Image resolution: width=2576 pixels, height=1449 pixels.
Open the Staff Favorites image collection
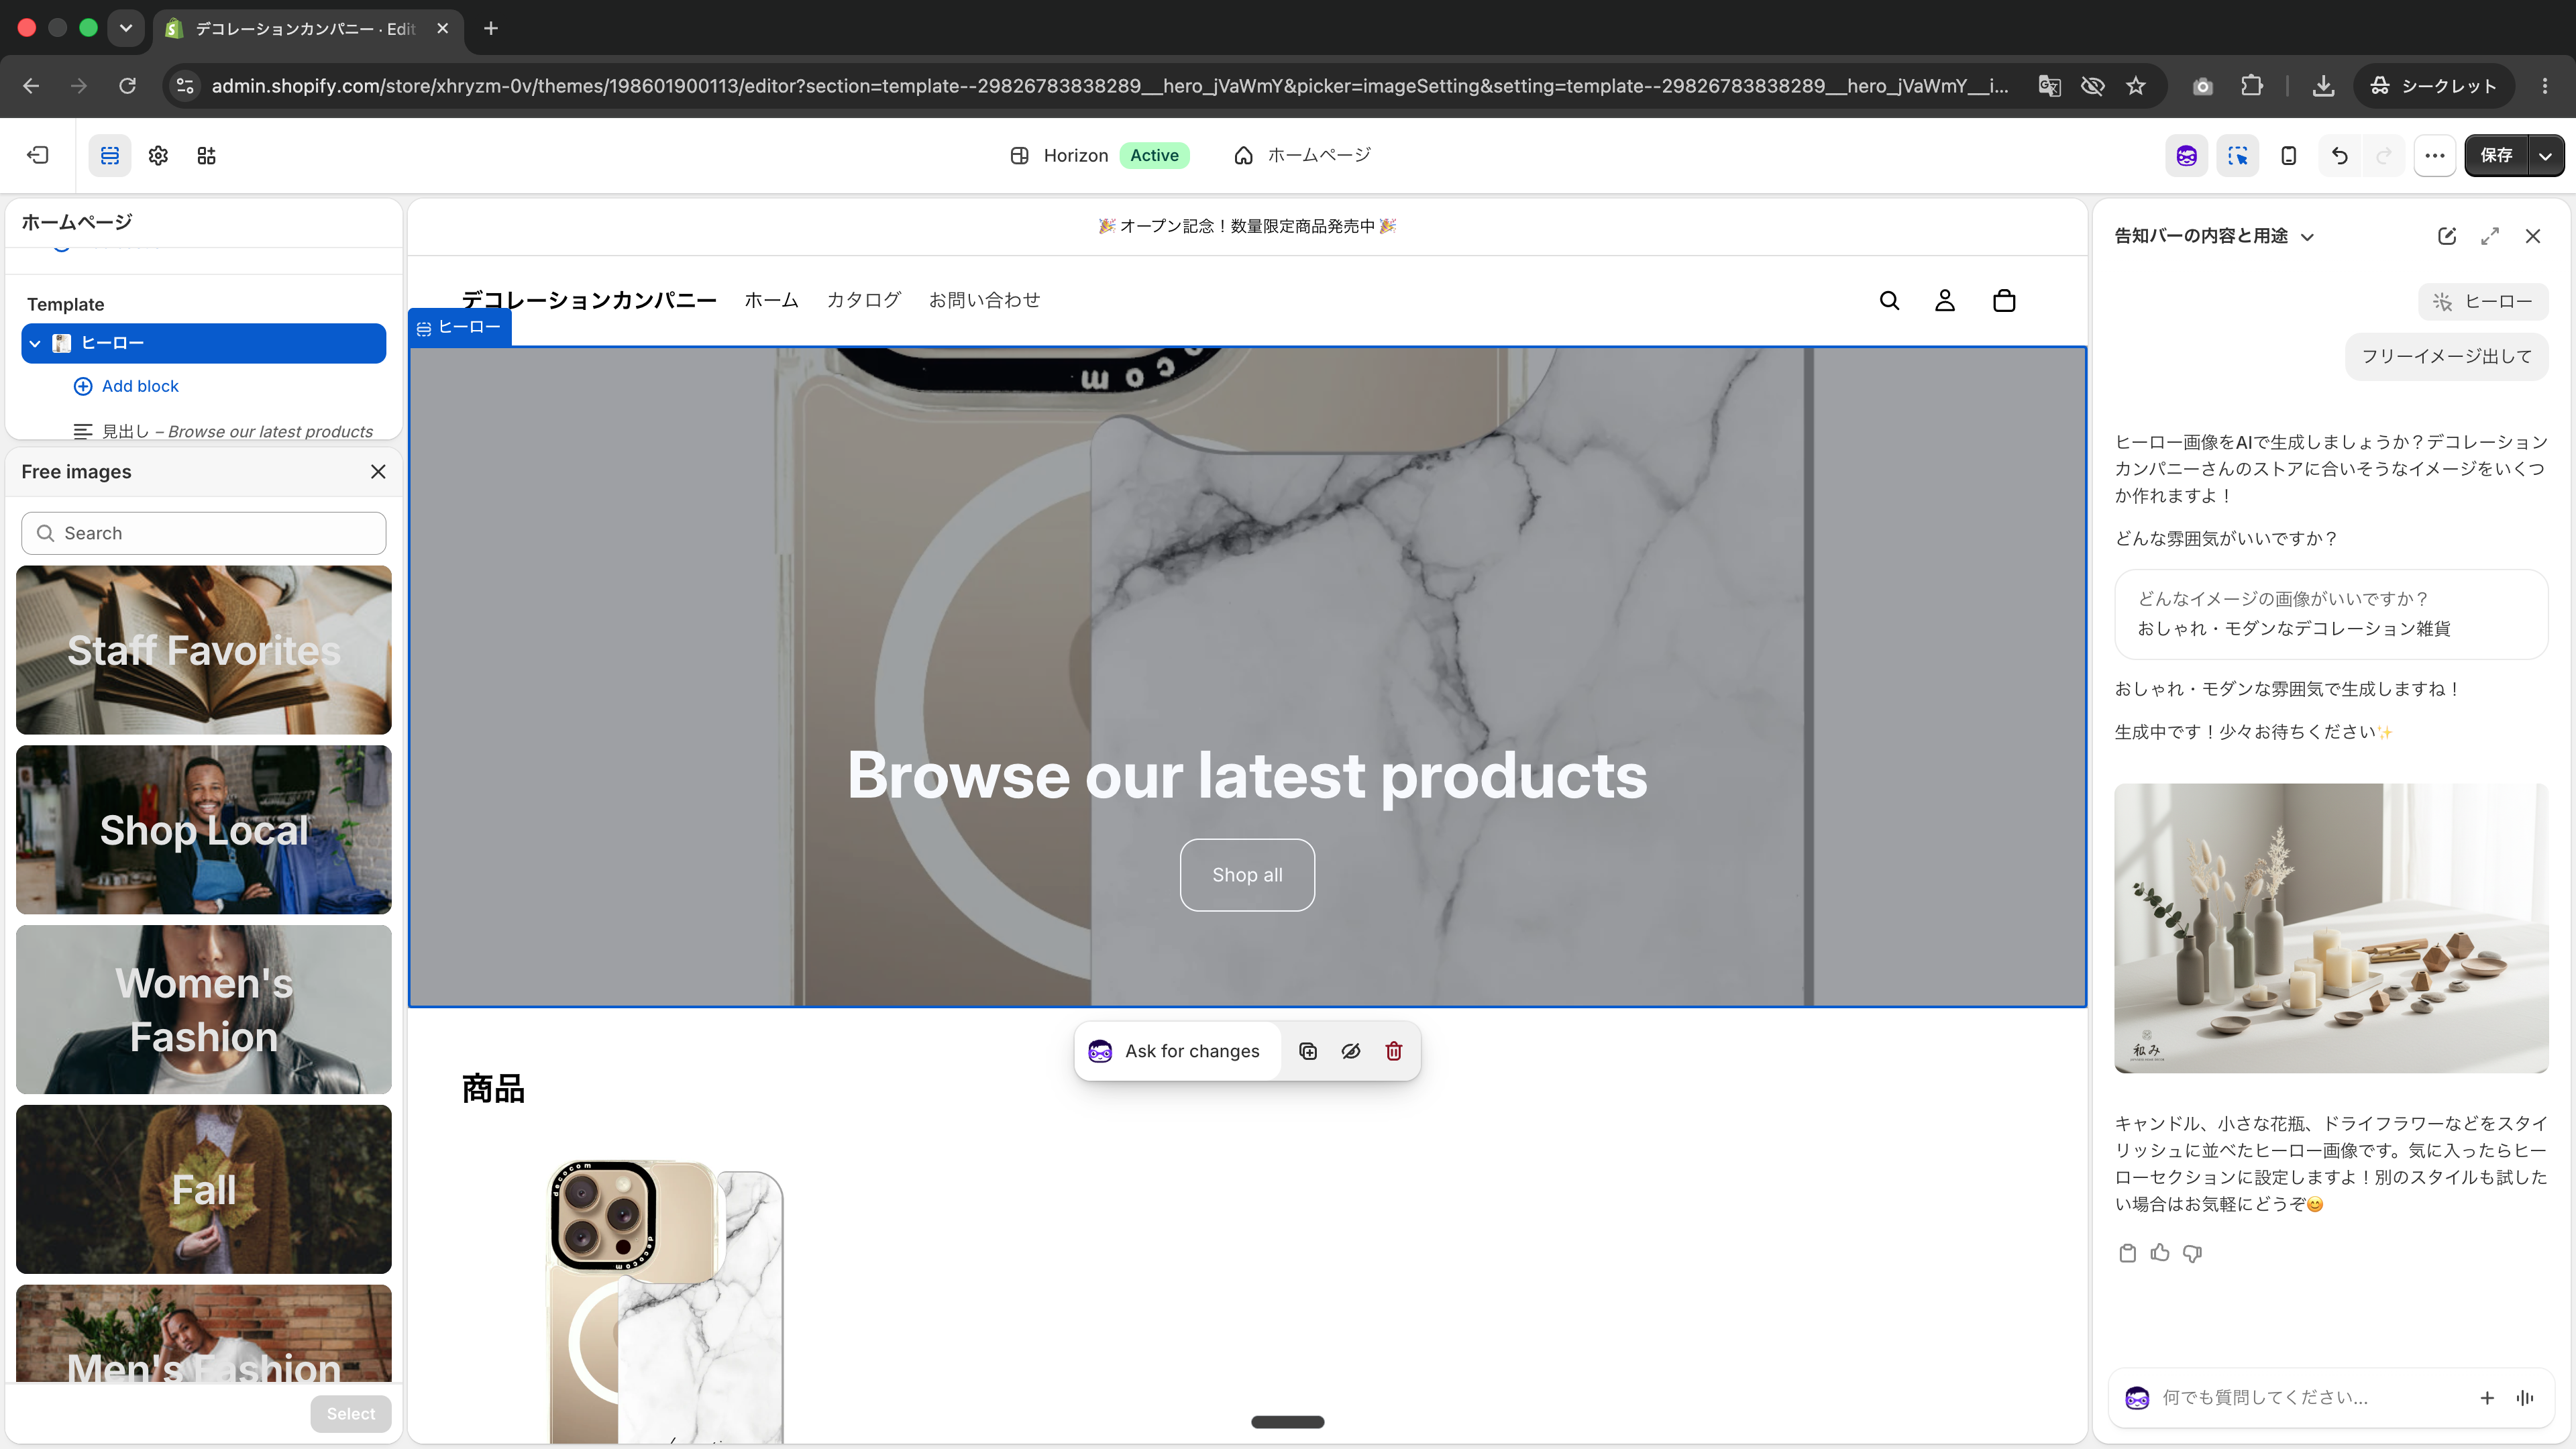tap(203, 649)
